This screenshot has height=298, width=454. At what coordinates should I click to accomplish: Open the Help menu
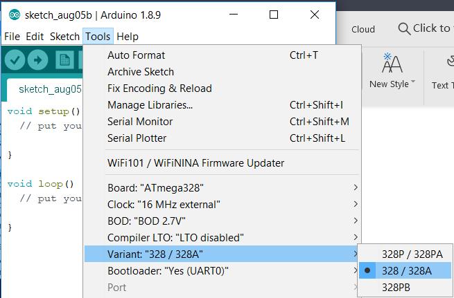pos(128,37)
